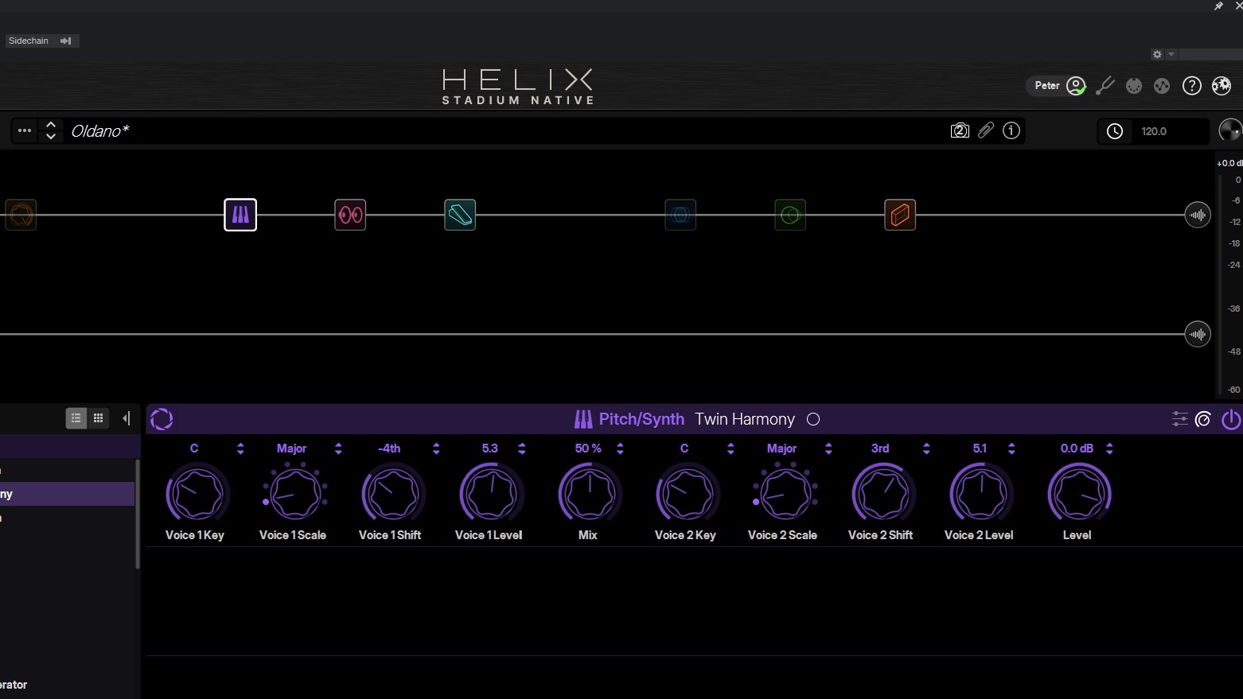This screenshot has width=1243, height=699.
Task: Click the Voice 2 Scale knob
Action: click(x=785, y=494)
